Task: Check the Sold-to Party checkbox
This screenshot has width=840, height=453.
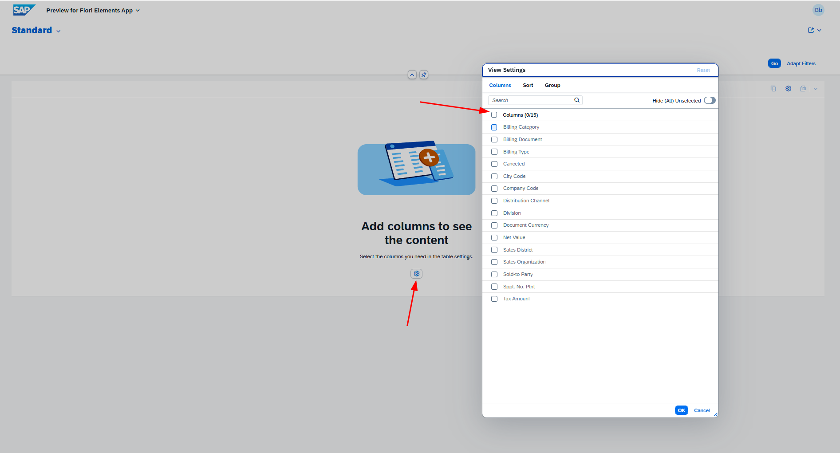Action: click(x=494, y=275)
